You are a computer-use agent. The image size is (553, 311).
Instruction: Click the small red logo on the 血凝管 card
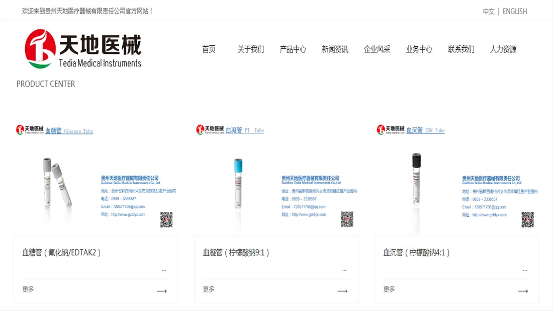coord(201,129)
